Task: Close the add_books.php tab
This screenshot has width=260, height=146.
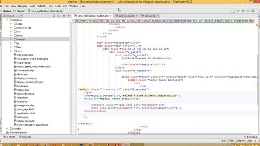Action: click(136, 16)
